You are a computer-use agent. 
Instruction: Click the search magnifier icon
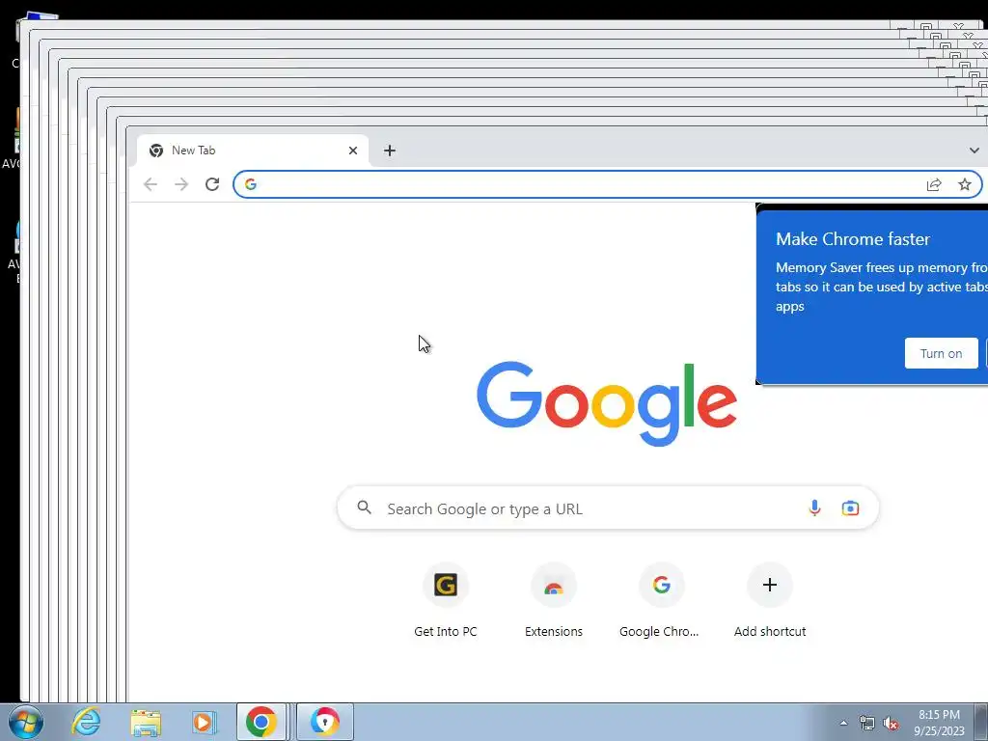pyautogui.click(x=364, y=508)
